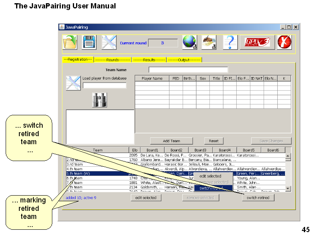Click in the Team Name text field
The height and width of the screenshot is (241, 322).
188,70
